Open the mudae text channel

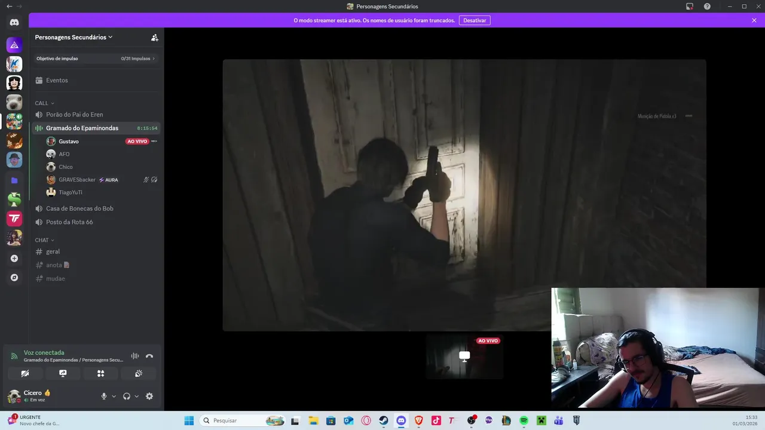click(96, 278)
